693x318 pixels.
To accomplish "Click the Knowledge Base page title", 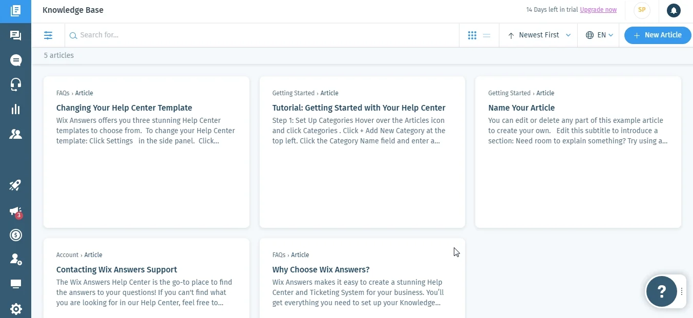I will point(73,10).
